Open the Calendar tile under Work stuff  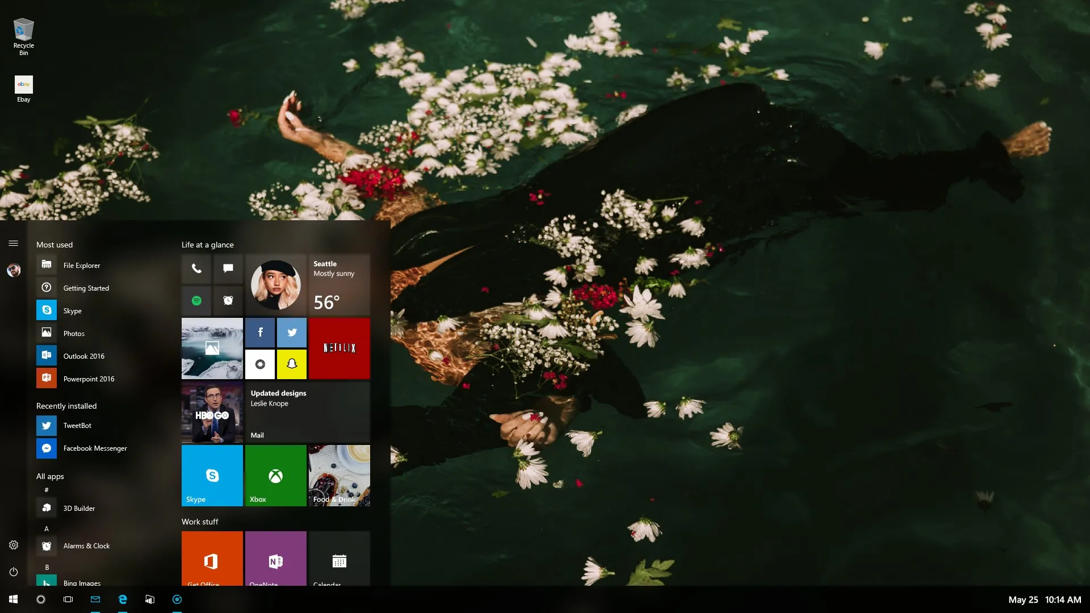[339, 562]
